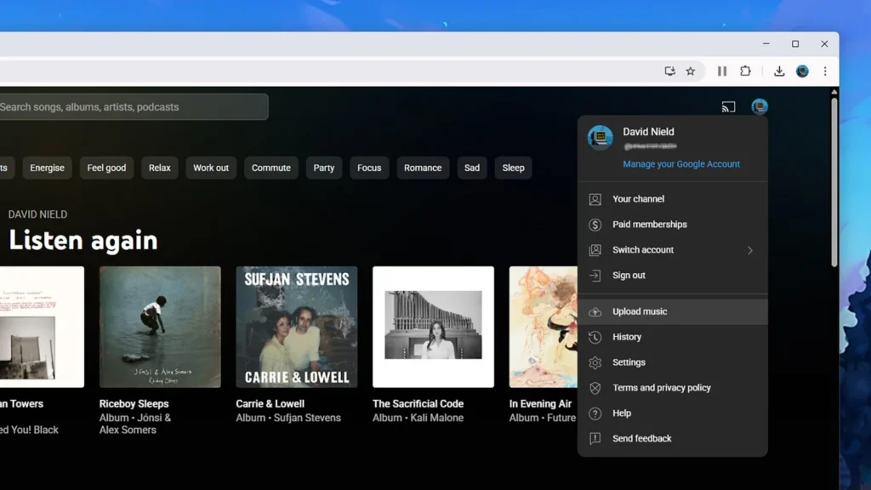
Task: Open the Chrome three-dot menu
Action: click(825, 71)
